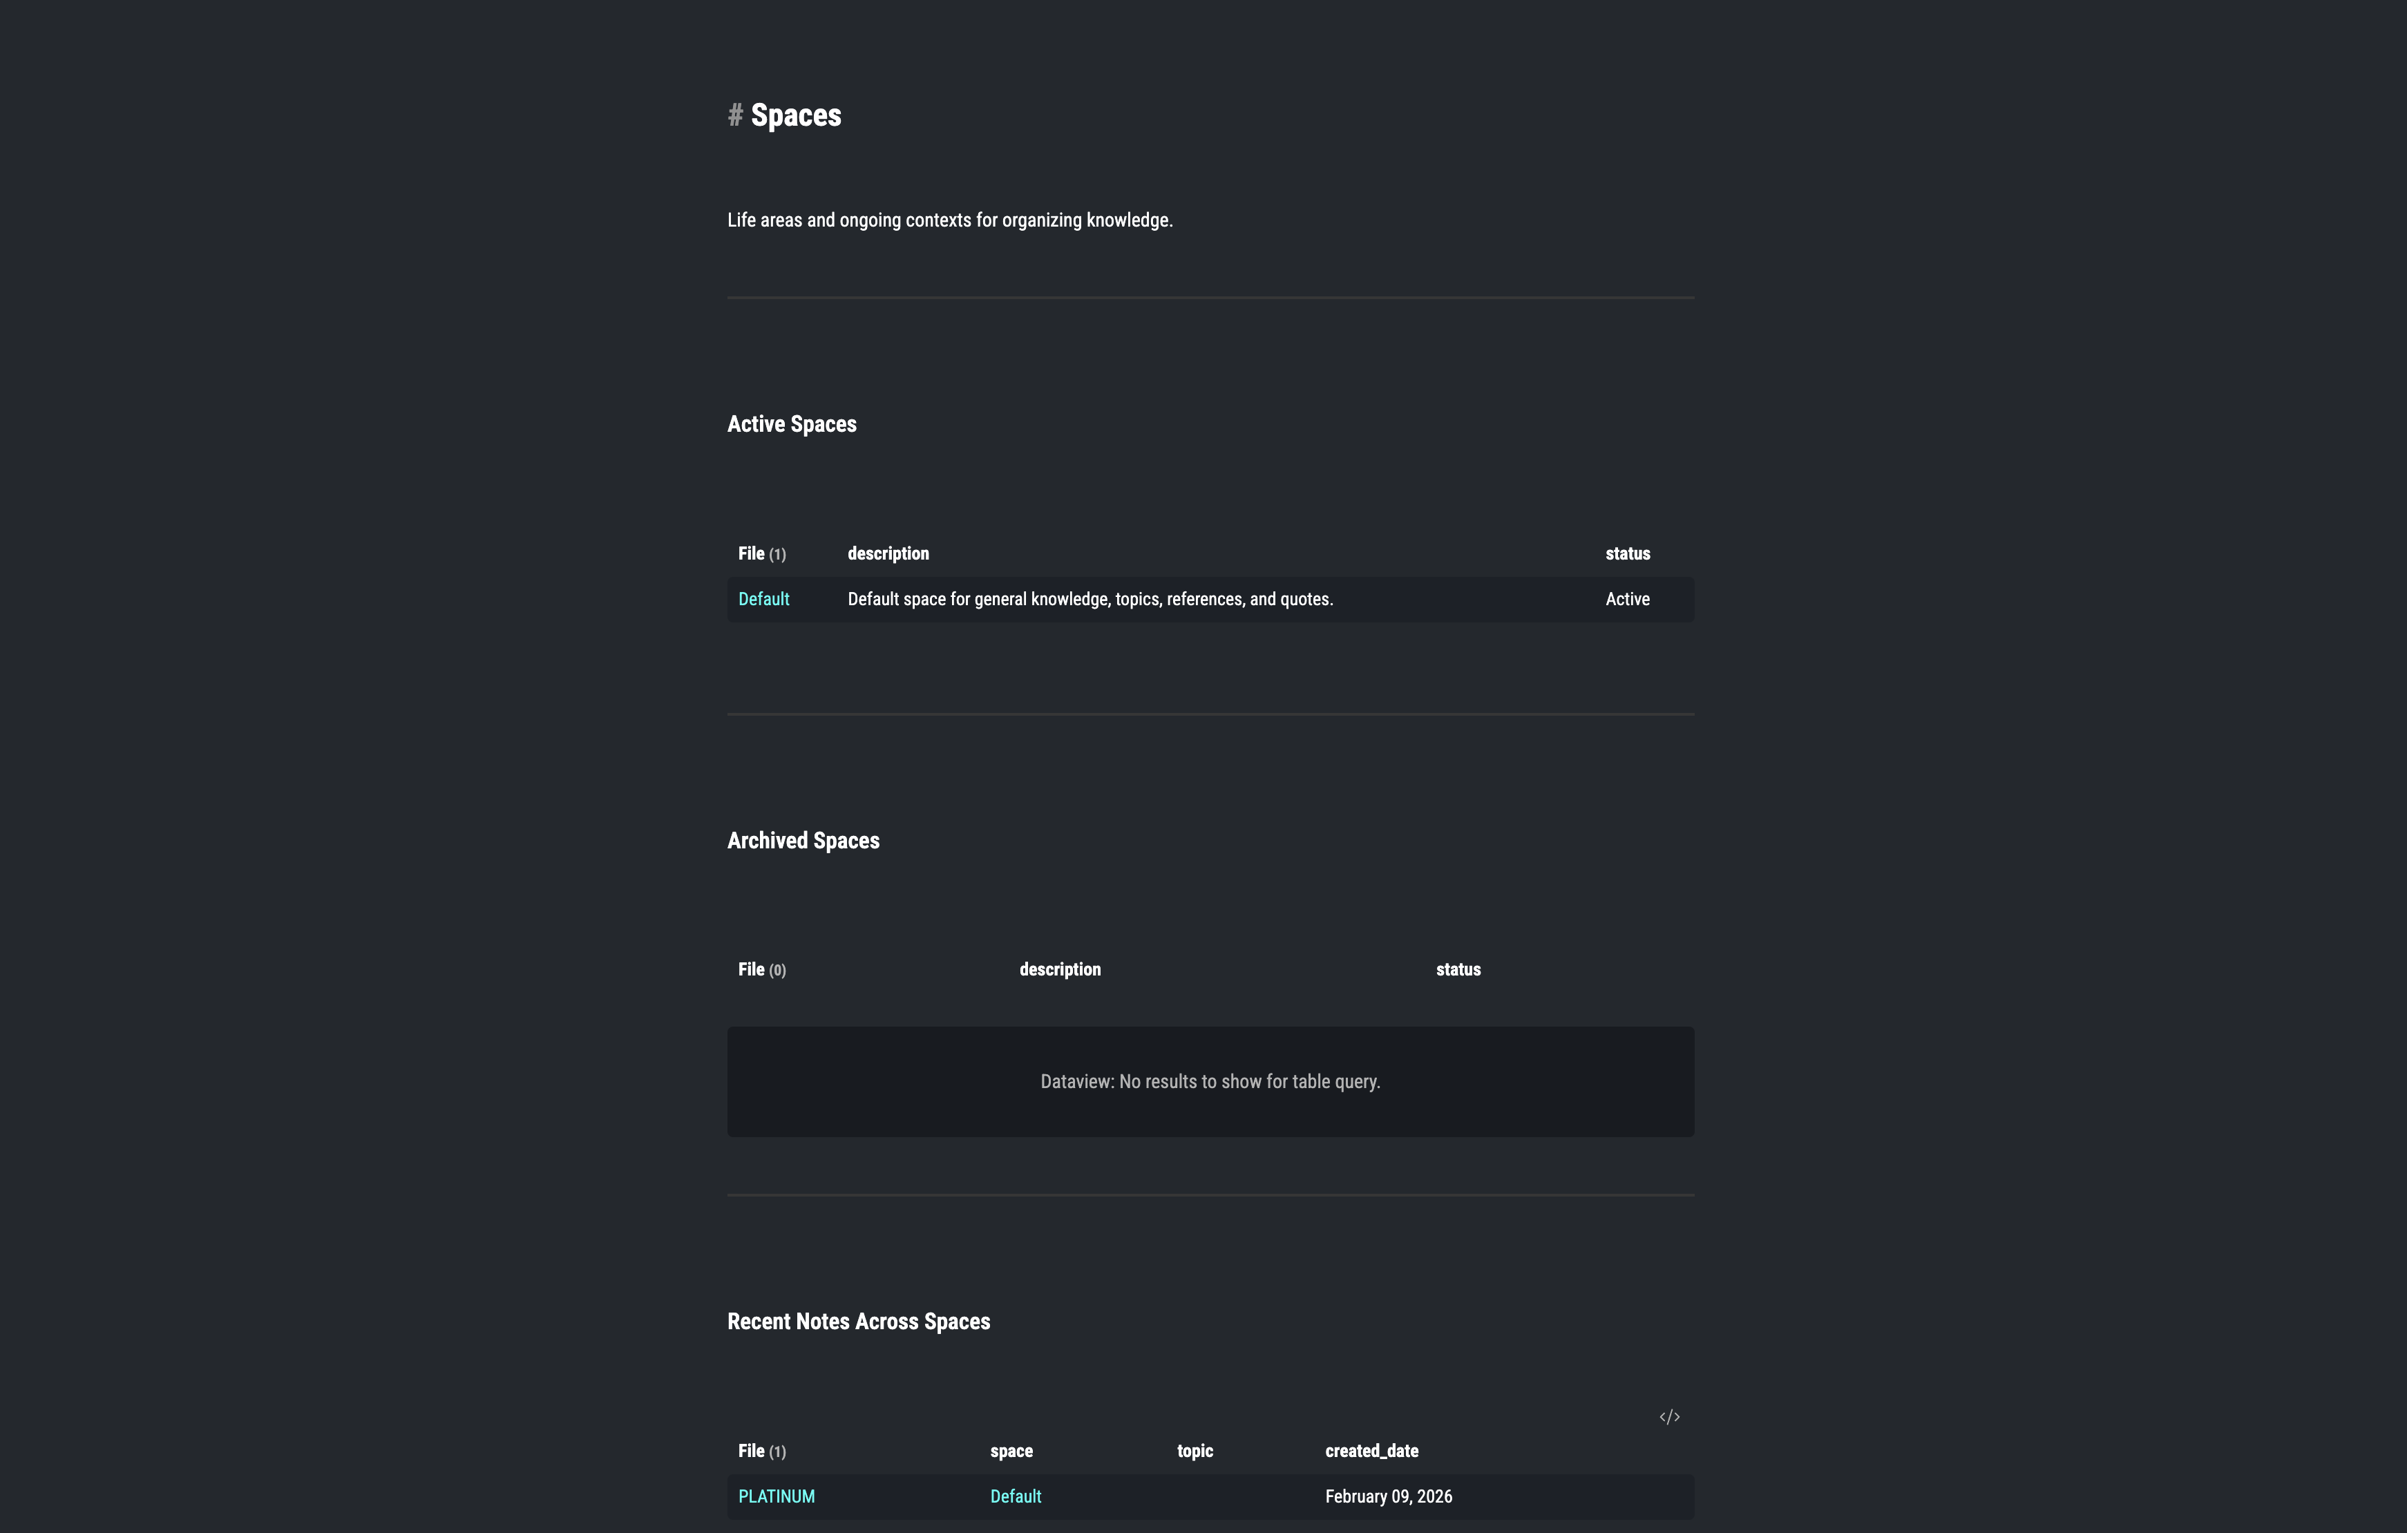Click the Spaces page title heading
2407x1533 pixels.
click(x=796, y=116)
